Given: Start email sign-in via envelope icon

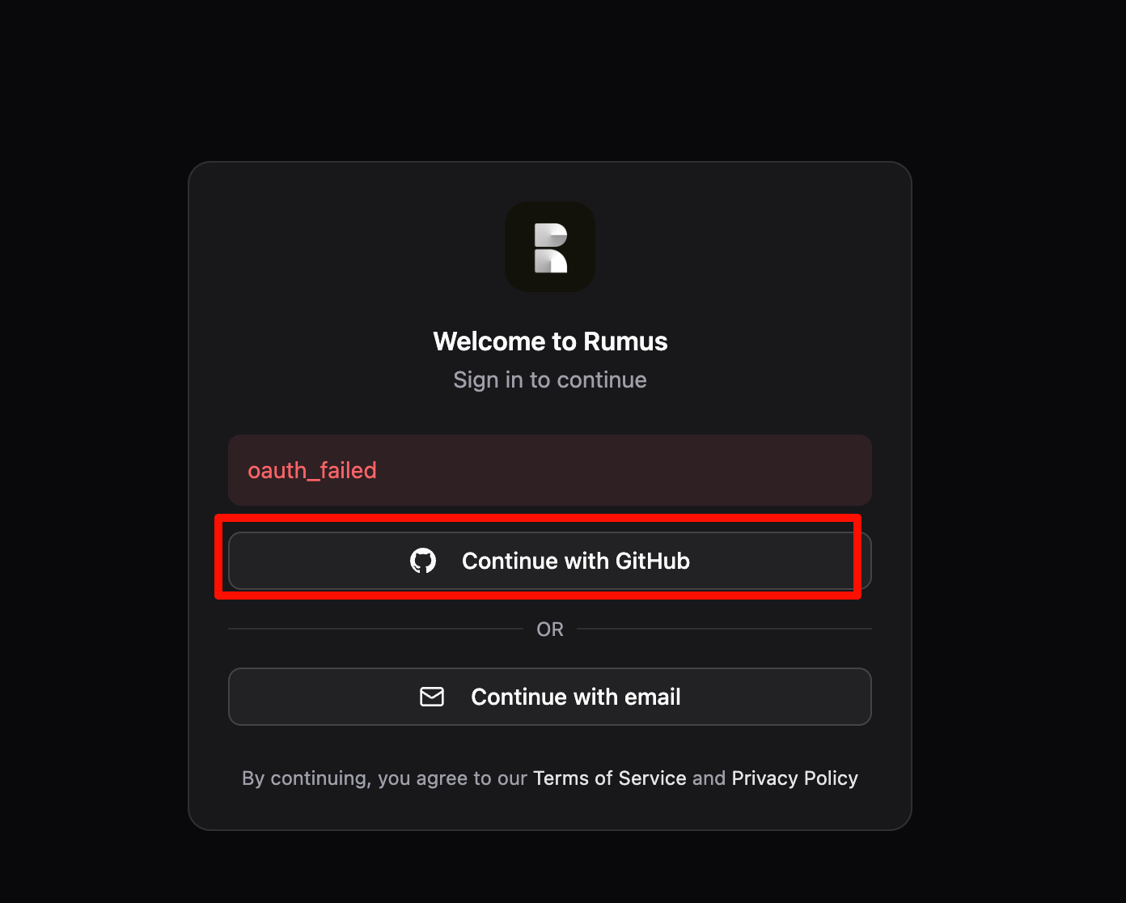Looking at the screenshot, I should (x=432, y=697).
